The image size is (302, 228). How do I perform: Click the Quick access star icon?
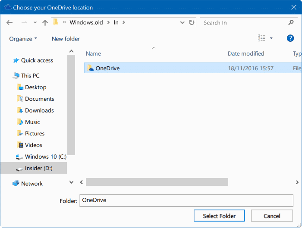coord(16,60)
